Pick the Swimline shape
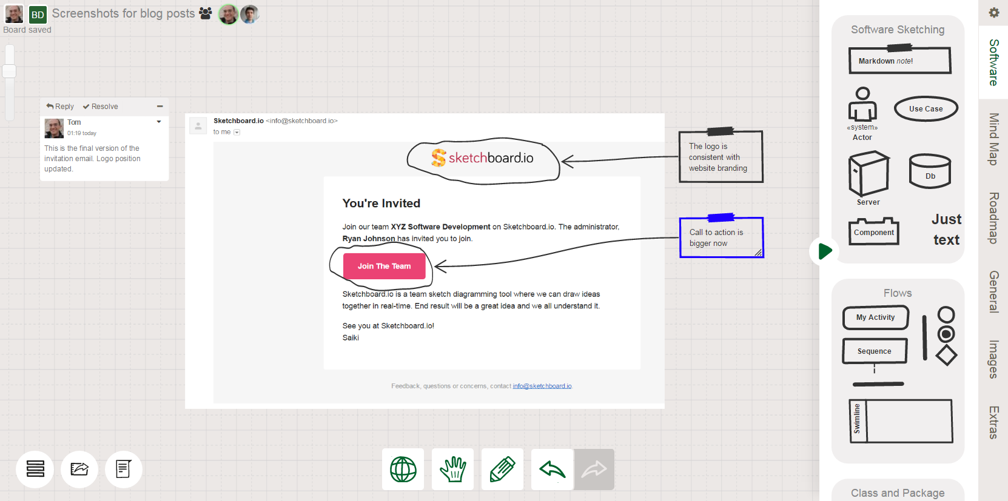1008x501 pixels. (x=901, y=421)
